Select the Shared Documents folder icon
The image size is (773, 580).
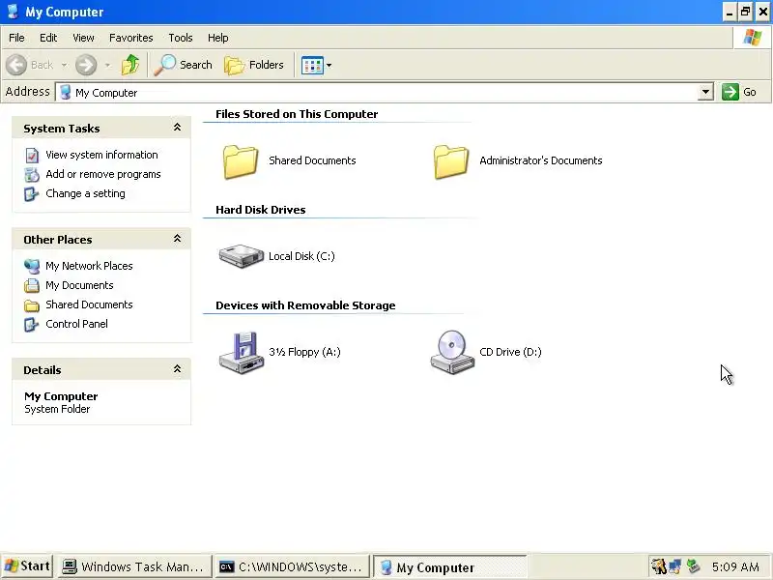click(240, 161)
